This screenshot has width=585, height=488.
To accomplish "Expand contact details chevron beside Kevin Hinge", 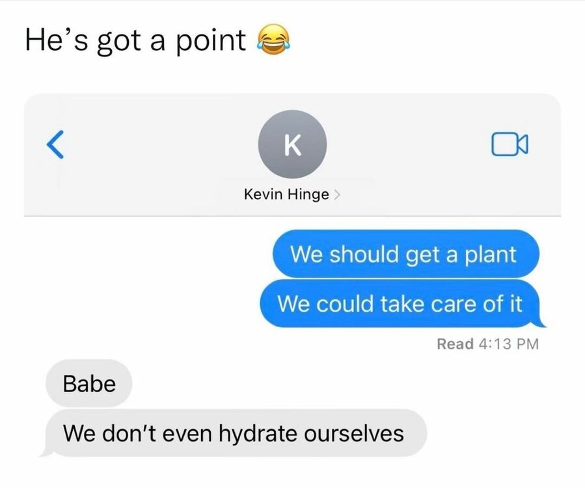I will [x=336, y=195].
